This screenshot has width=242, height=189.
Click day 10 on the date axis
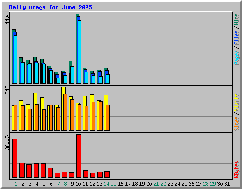pyautogui.click(x=78, y=184)
